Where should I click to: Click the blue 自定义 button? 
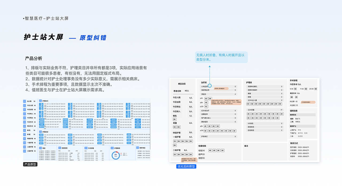42,143
